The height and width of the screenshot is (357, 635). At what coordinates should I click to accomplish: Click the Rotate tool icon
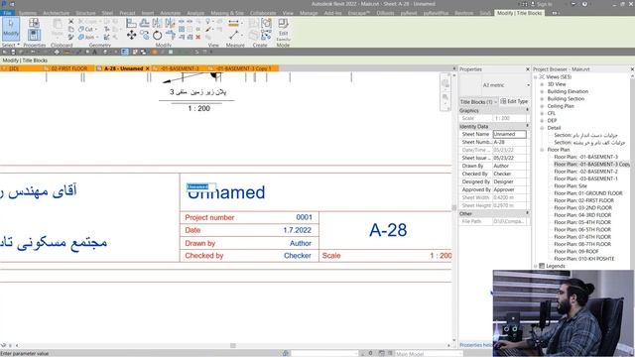click(157, 36)
